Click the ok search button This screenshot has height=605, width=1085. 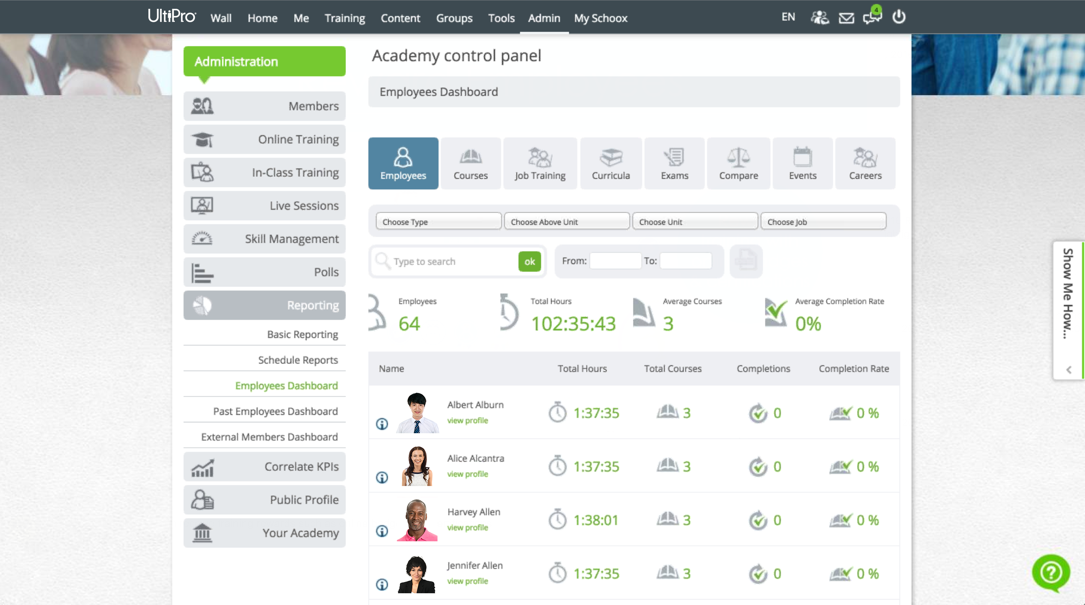pyautogui.click(x=529, y=261)
